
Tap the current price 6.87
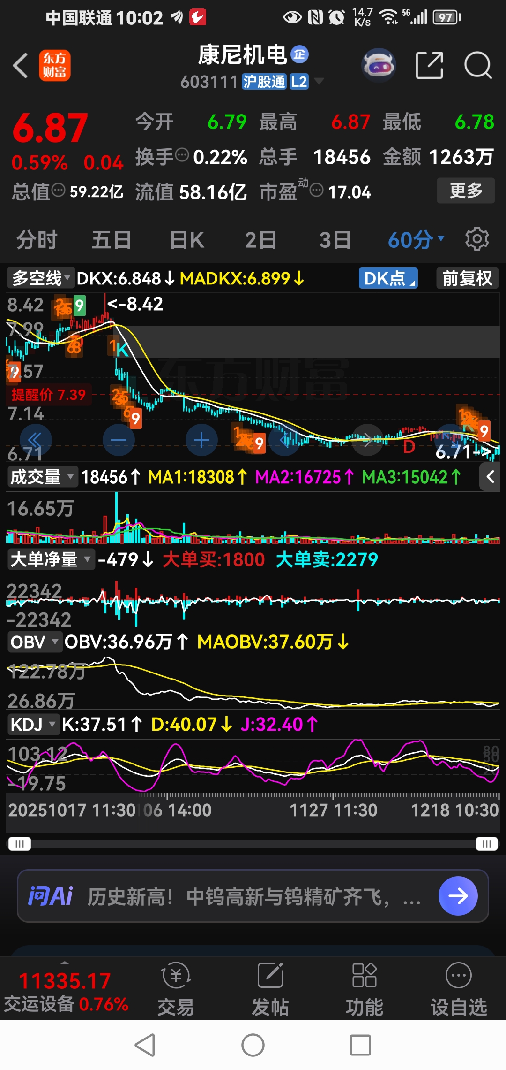click(50, 128)
